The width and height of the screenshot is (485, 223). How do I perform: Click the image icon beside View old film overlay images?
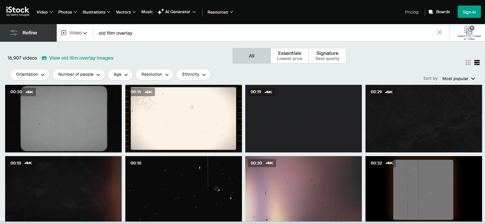coord(44,58)
